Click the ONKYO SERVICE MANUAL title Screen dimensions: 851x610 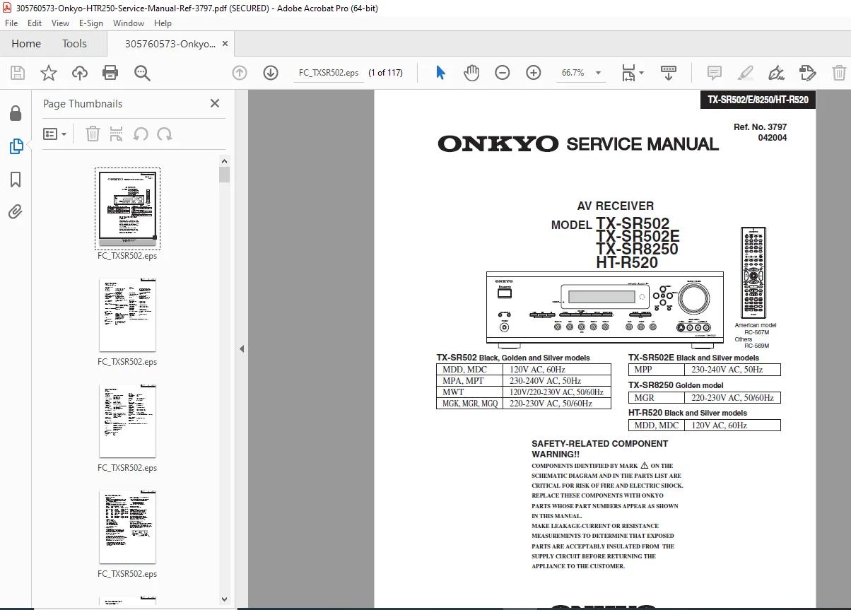pos(578,144)
